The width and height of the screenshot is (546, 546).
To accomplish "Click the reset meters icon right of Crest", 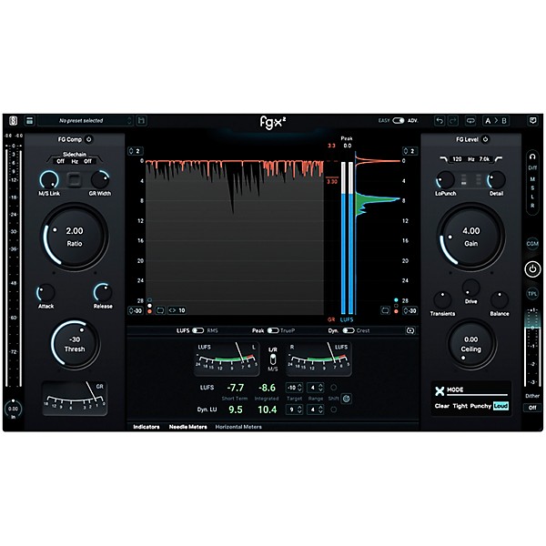I will coord(410,330).
